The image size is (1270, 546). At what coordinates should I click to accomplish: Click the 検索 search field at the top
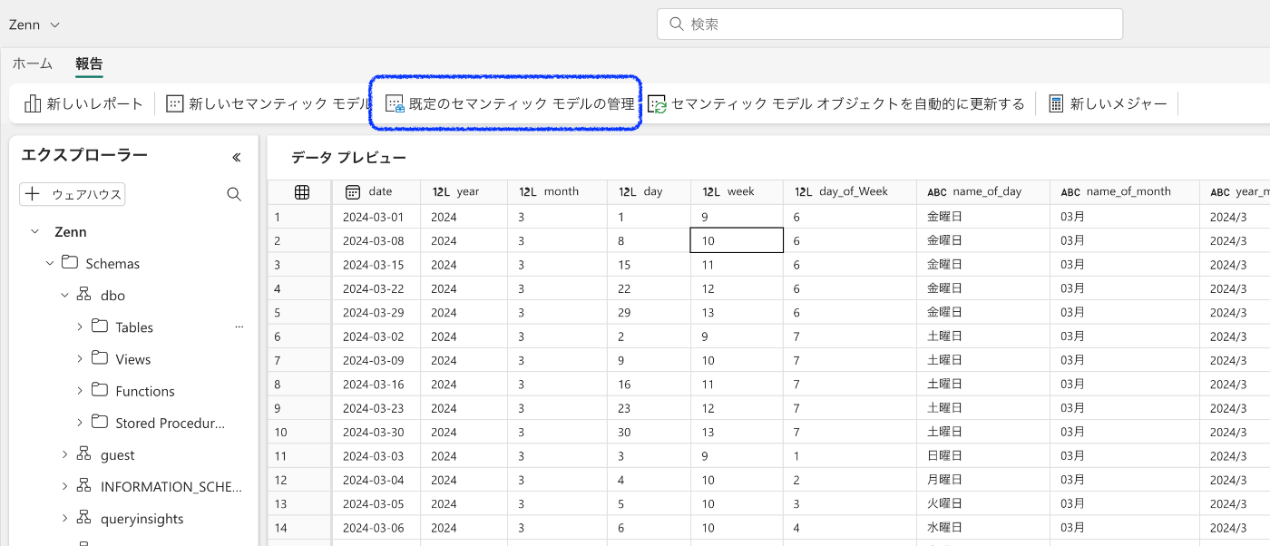point(889,24)
